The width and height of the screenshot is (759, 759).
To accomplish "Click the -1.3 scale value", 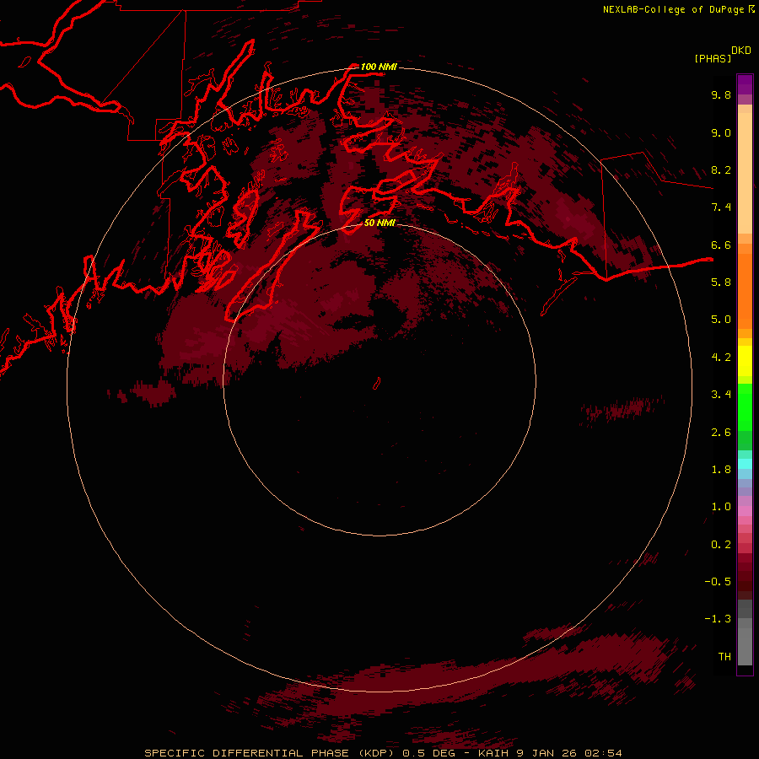I will (x=718, y=619).
